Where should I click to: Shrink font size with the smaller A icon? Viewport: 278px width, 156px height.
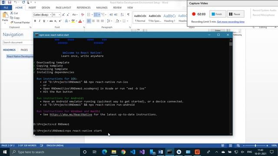(68, 15)
